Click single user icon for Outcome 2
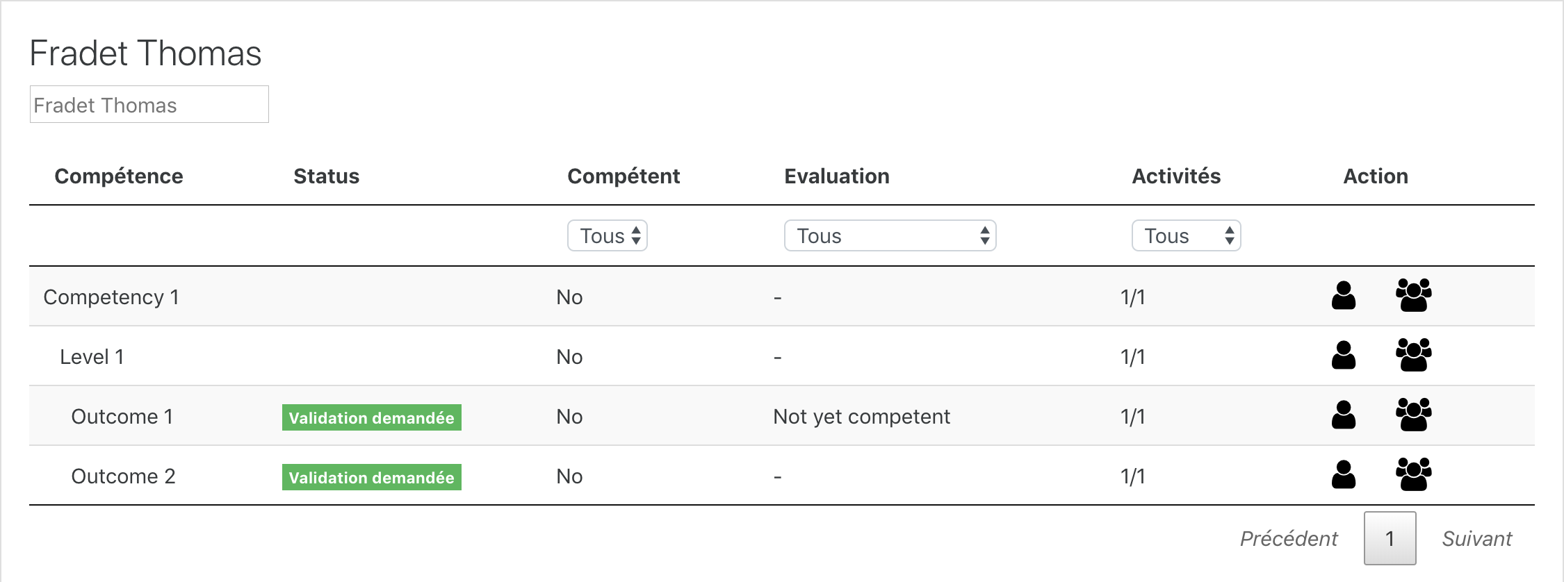Image resolution: width=1564 pixels, height=582 pixels. 1343,475
